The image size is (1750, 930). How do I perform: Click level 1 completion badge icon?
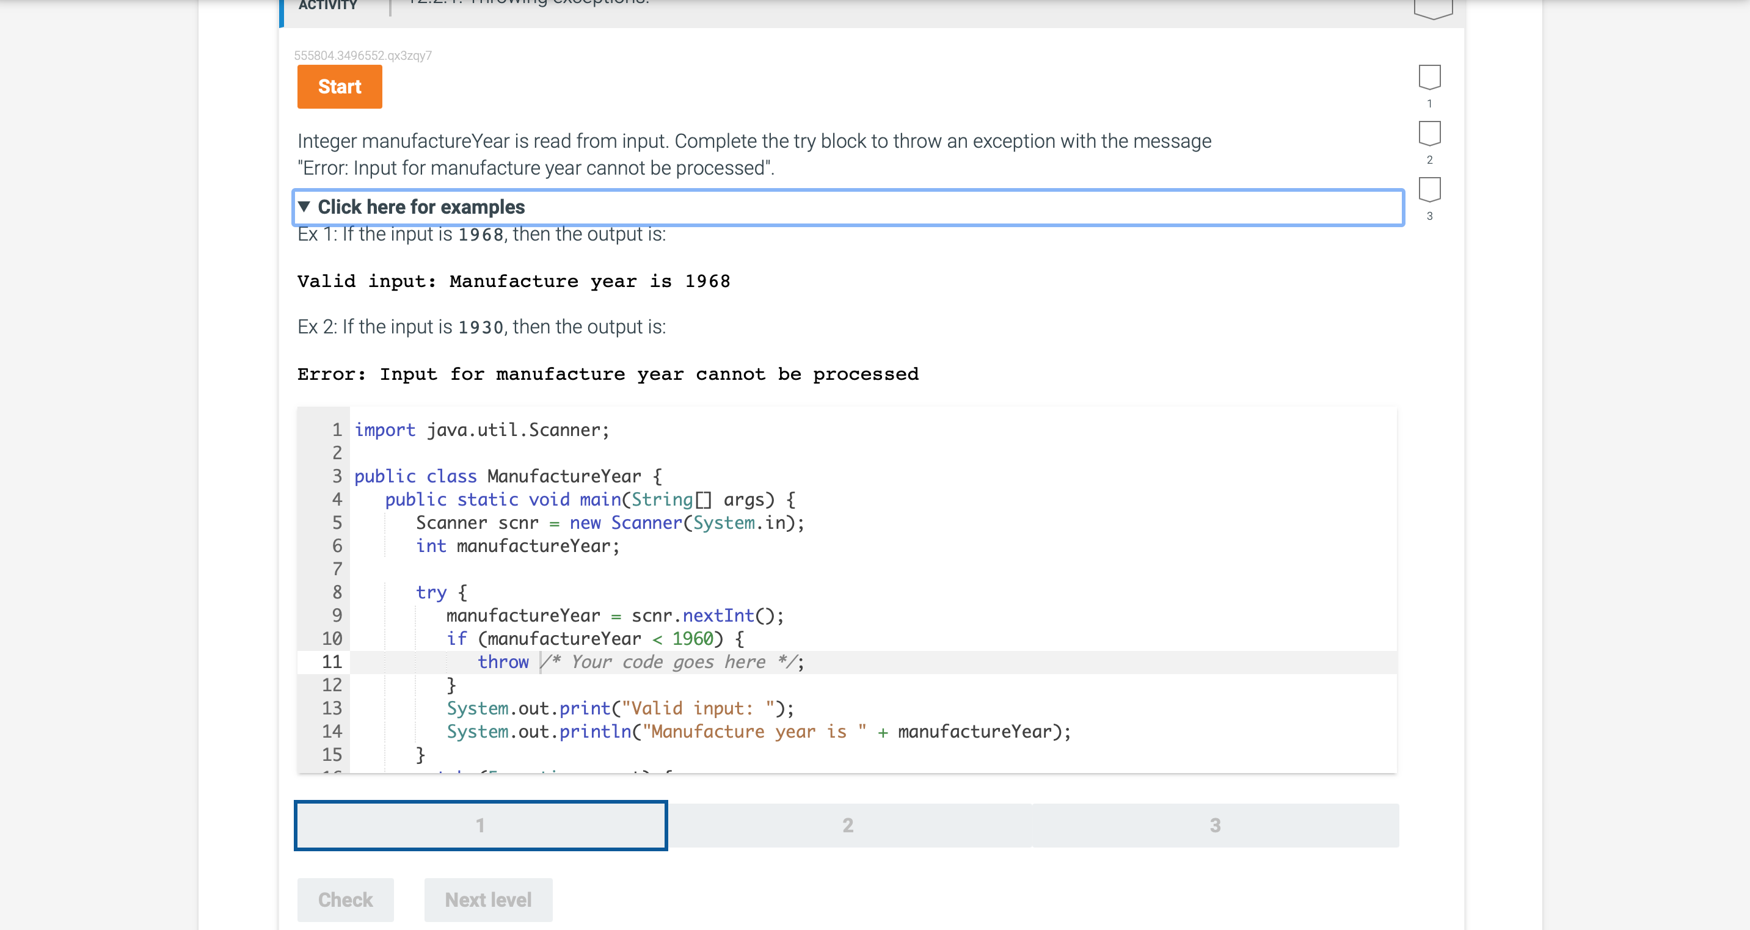coord(1429,77)
